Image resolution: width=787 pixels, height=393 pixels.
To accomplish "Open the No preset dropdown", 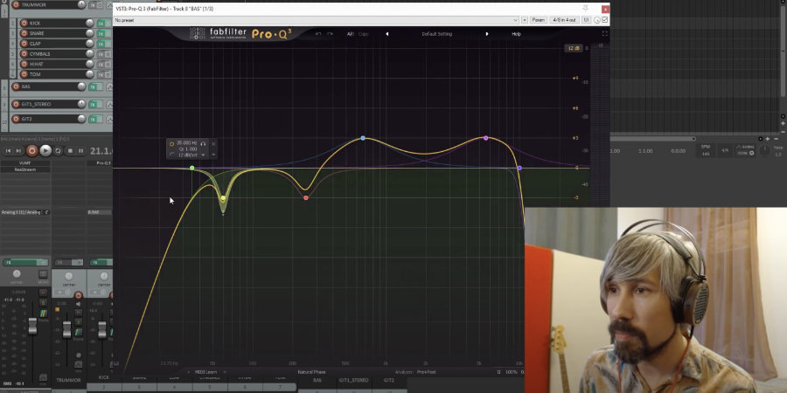I will pos(316,20).
